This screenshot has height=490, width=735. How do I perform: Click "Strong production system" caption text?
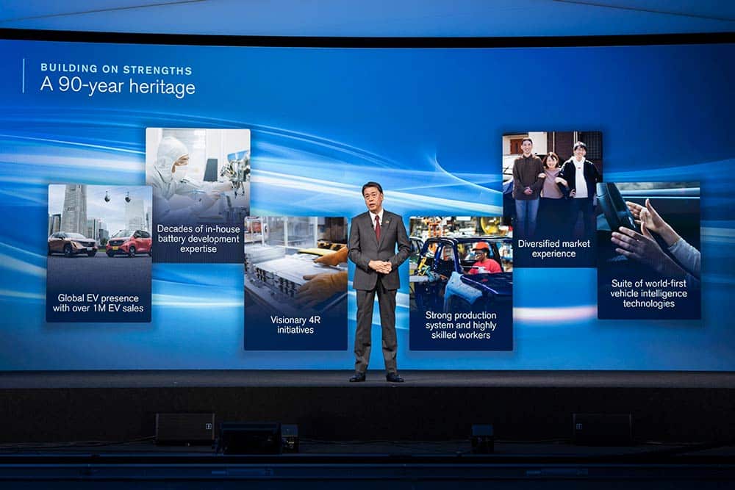461,325
